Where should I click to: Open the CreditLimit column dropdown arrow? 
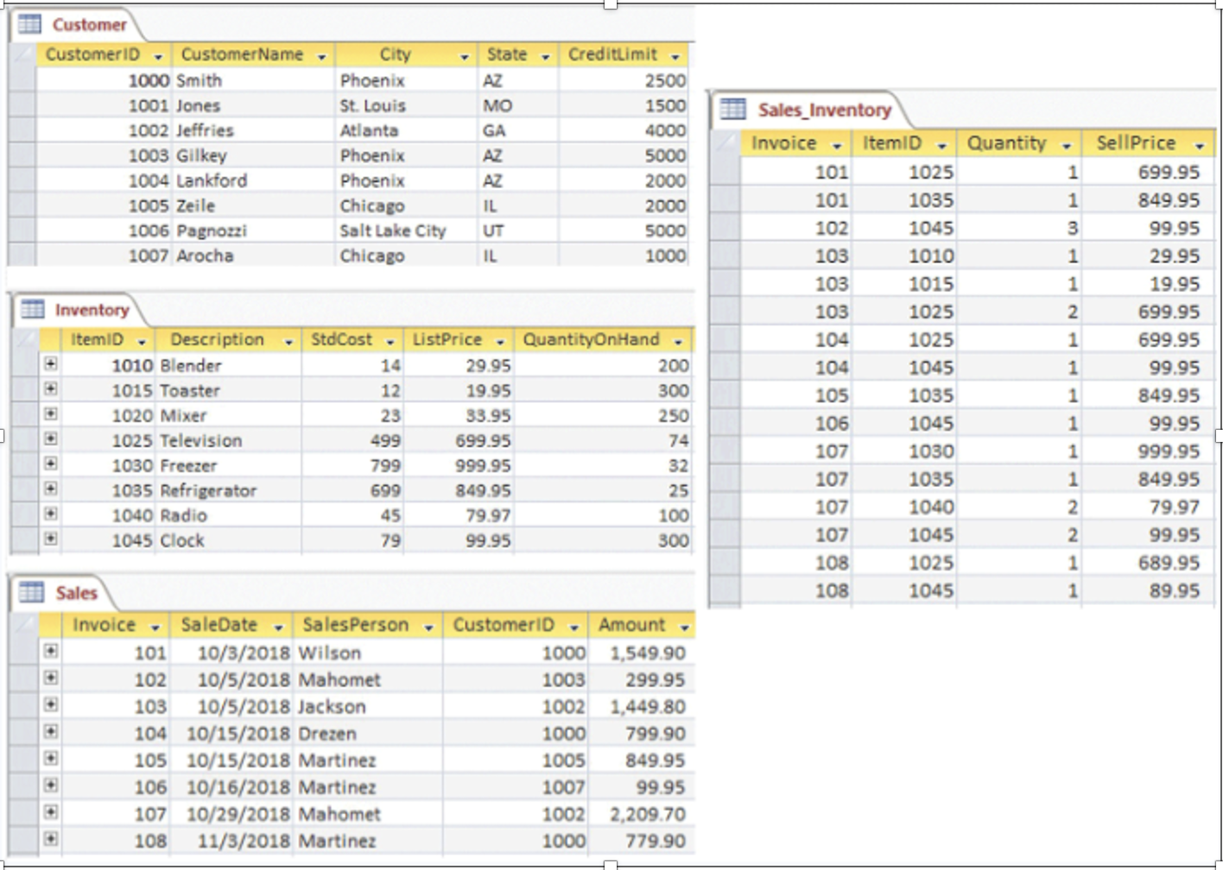tap(675, 56)
